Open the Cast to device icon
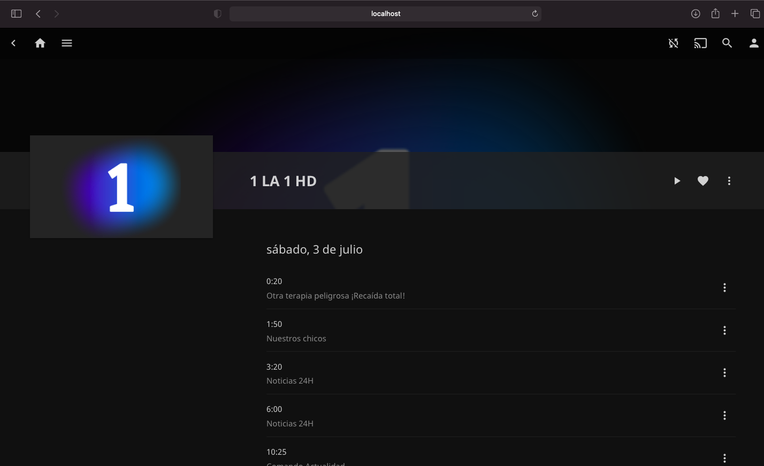The image size is (764, 466). tap(700, 43)
